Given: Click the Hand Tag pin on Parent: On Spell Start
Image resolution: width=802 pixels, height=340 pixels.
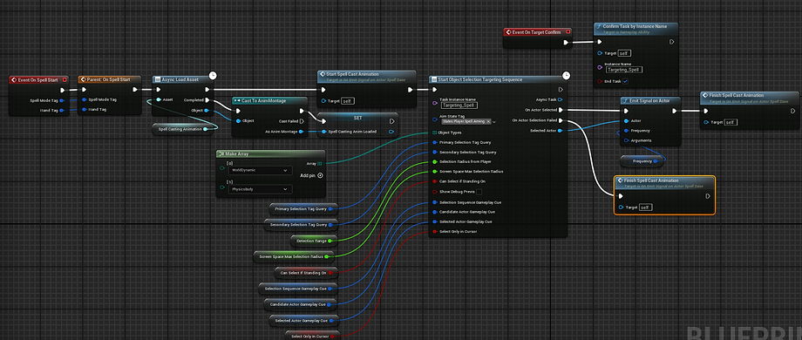Looking at the screenshot, I should [x=85, y=110].
